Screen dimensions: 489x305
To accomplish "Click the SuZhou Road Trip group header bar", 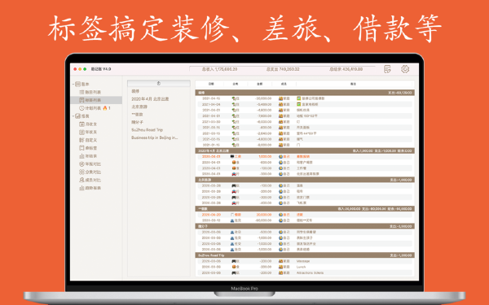I will pos(305,255).
